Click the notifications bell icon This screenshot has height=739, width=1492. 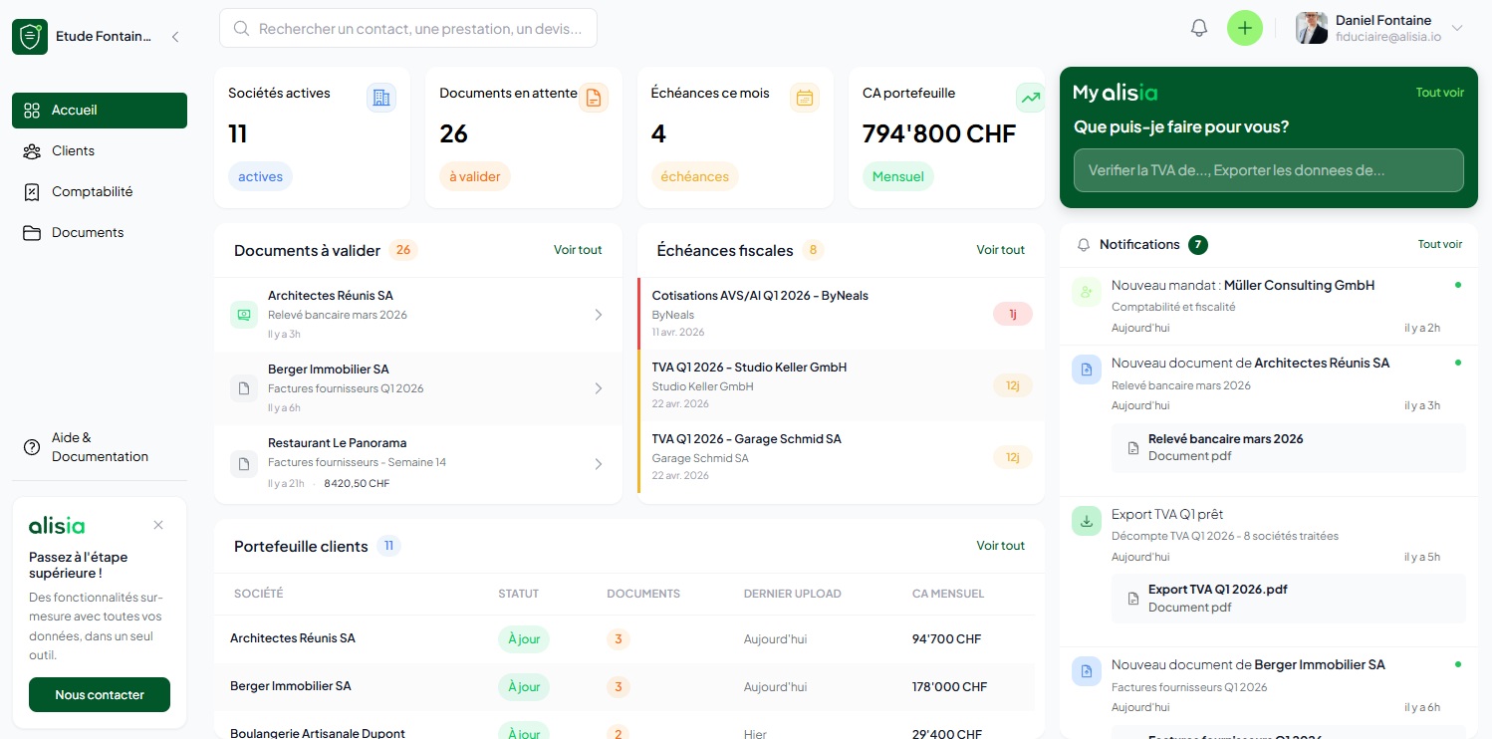pyautogui.click(x=1199, y=28)
